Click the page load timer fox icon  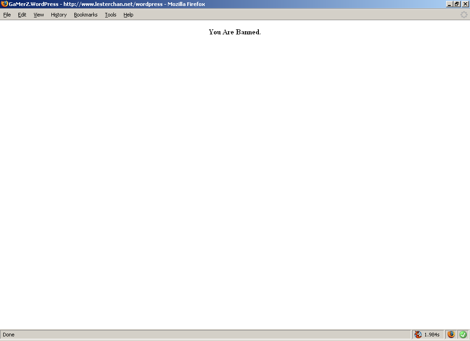(x=418, y=335)
